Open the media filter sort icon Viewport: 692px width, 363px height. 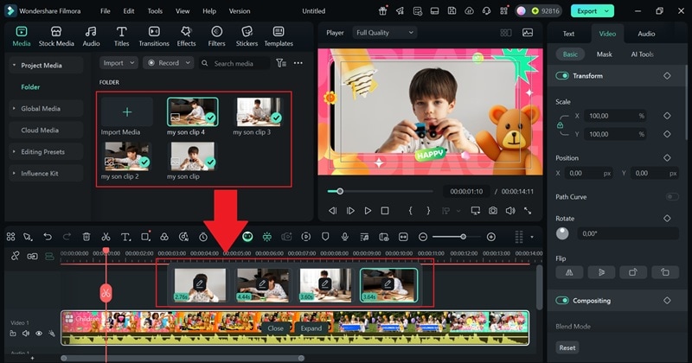(x=280, y=63)
